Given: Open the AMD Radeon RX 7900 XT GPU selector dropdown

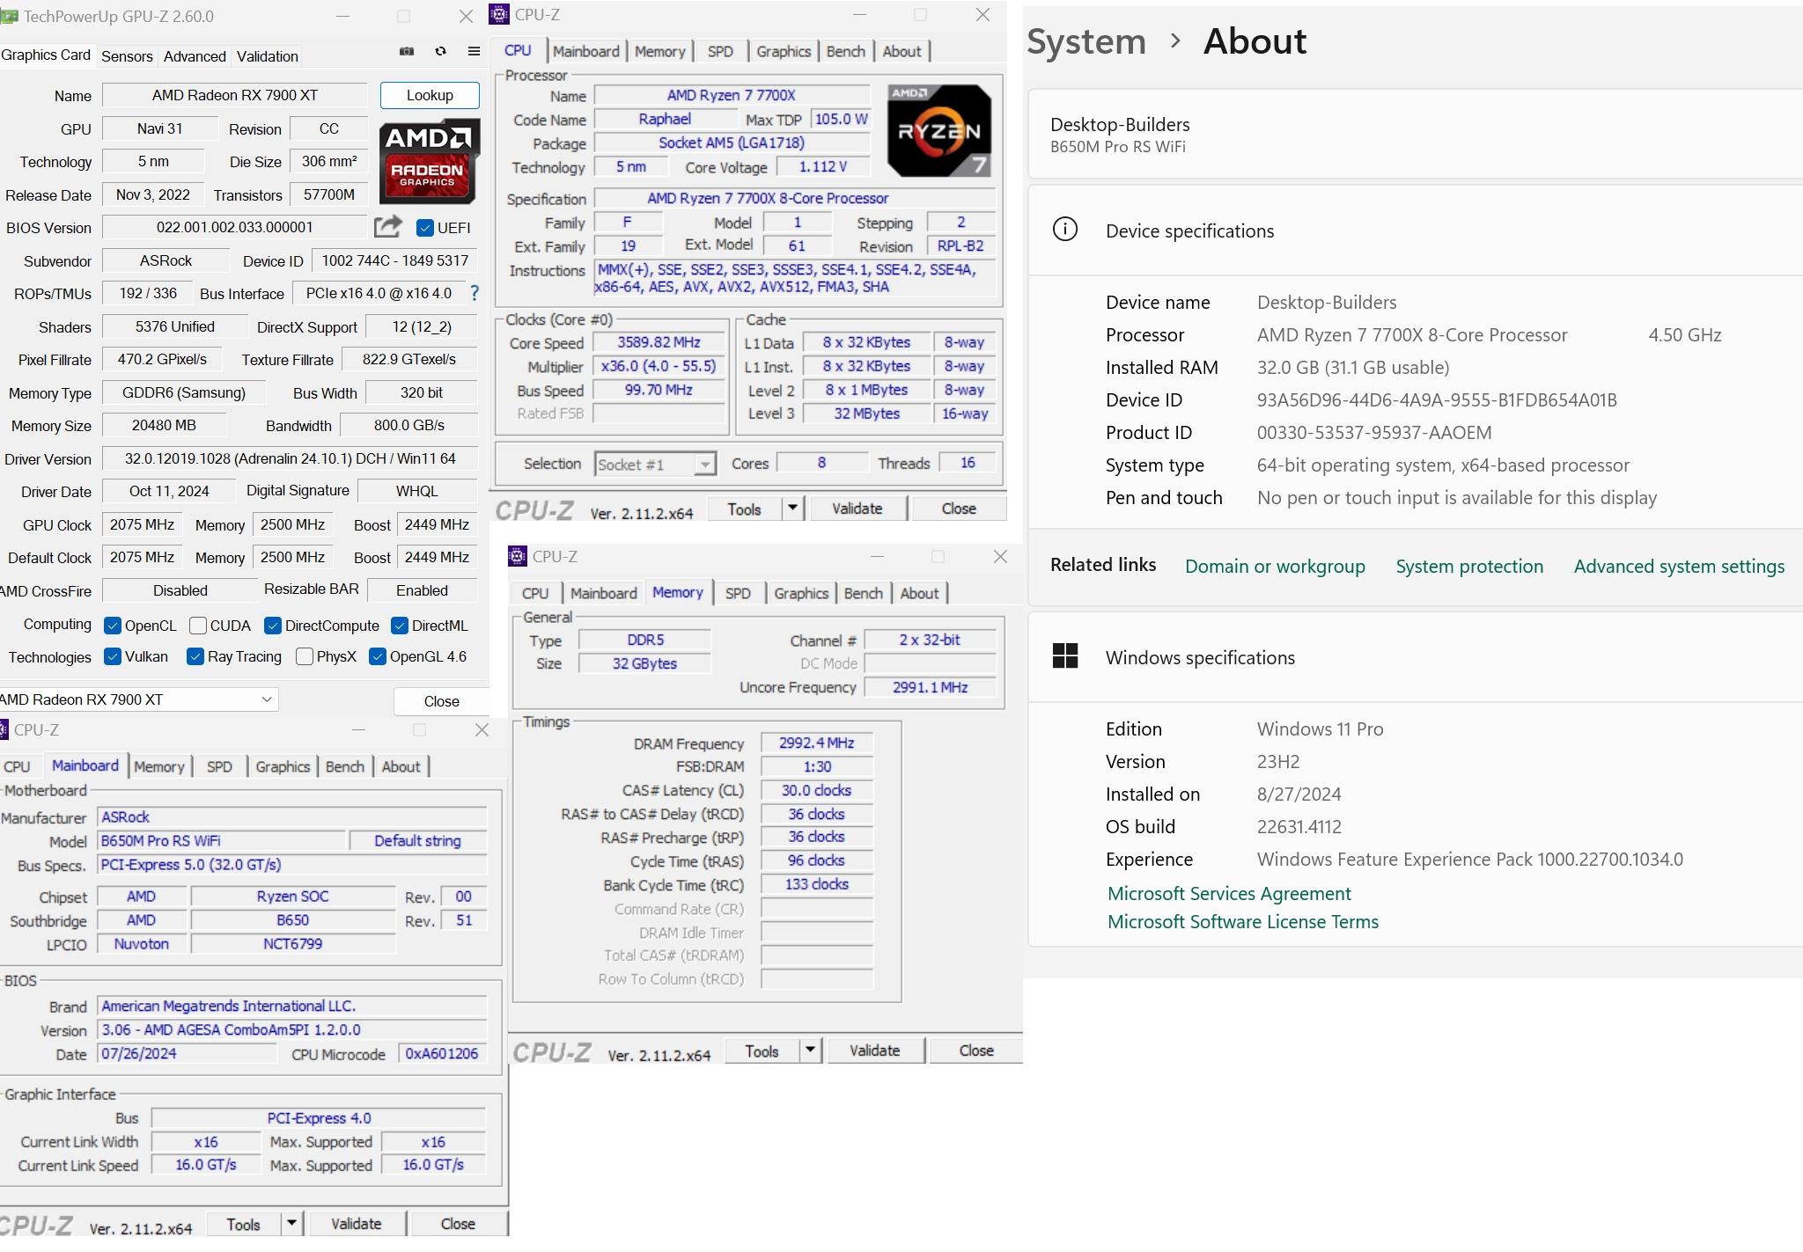Looking at the screenshot, I should pyautogui.click(x=137, y=699).
